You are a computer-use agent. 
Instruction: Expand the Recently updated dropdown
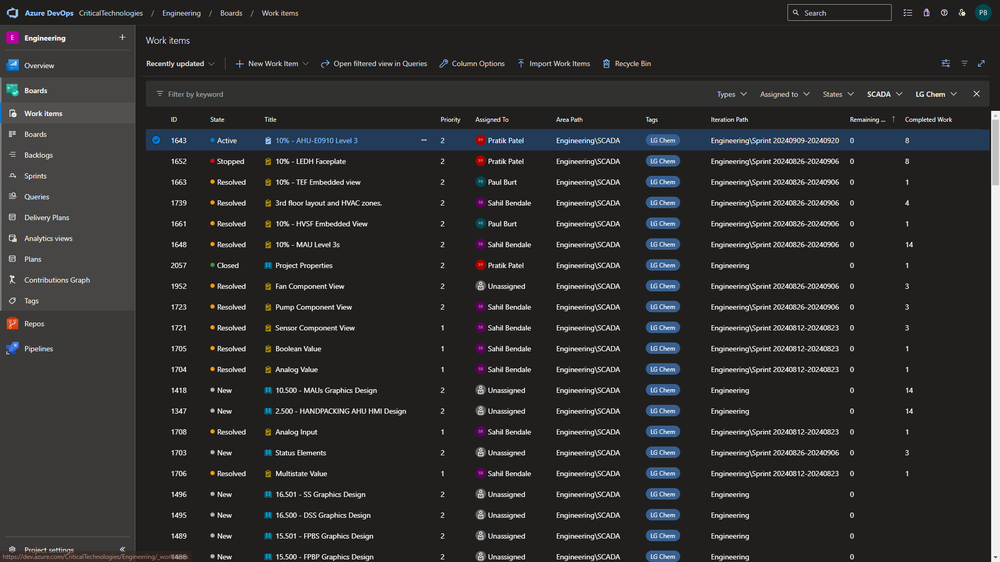pos(180,63)
